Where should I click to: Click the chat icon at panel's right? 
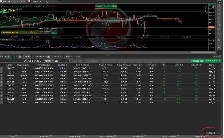220,56
